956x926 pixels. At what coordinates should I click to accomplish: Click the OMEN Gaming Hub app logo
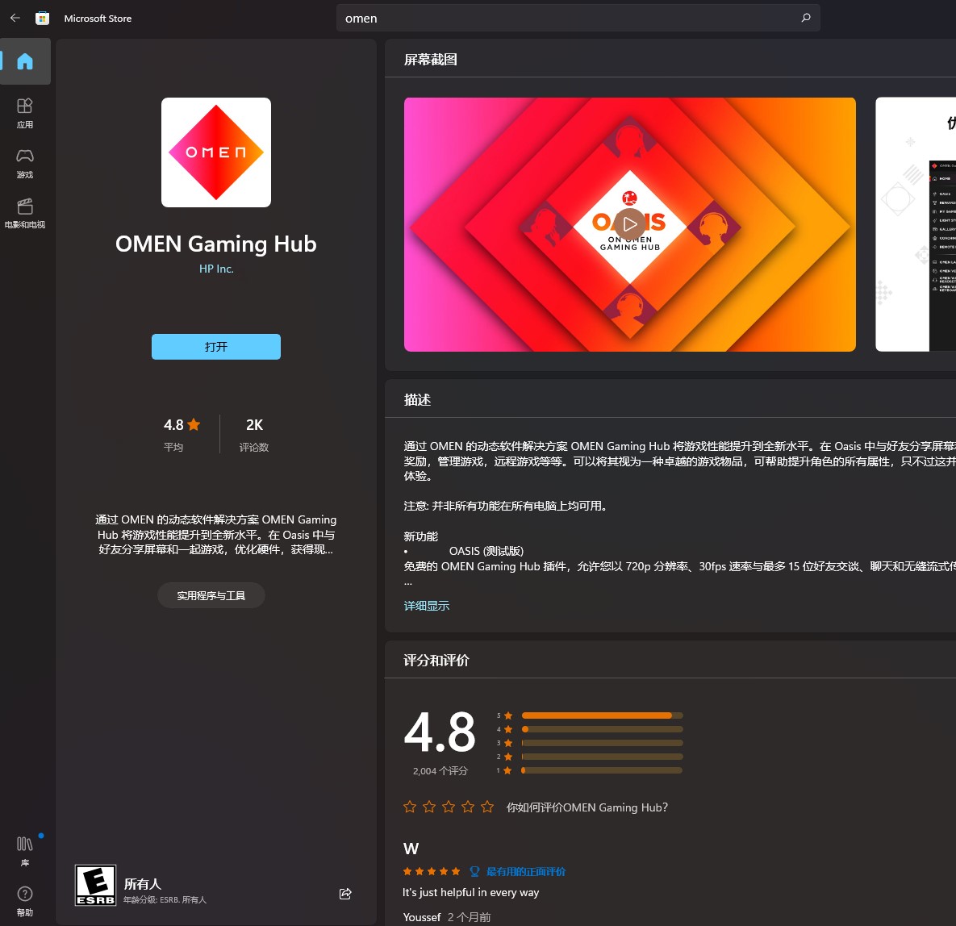tap(216, 152)
